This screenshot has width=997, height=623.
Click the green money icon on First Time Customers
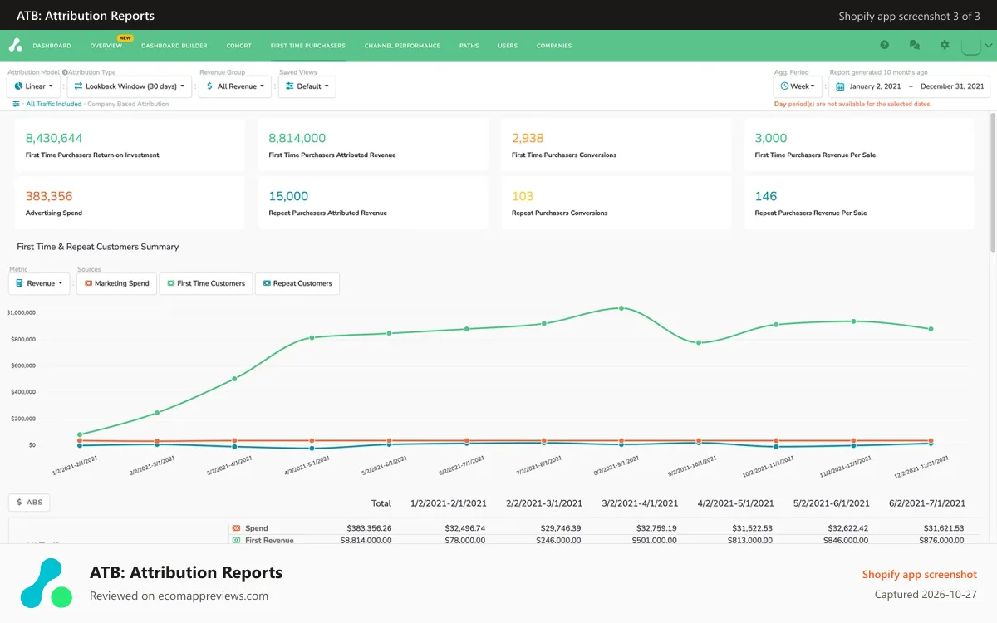tap(170, 283)
